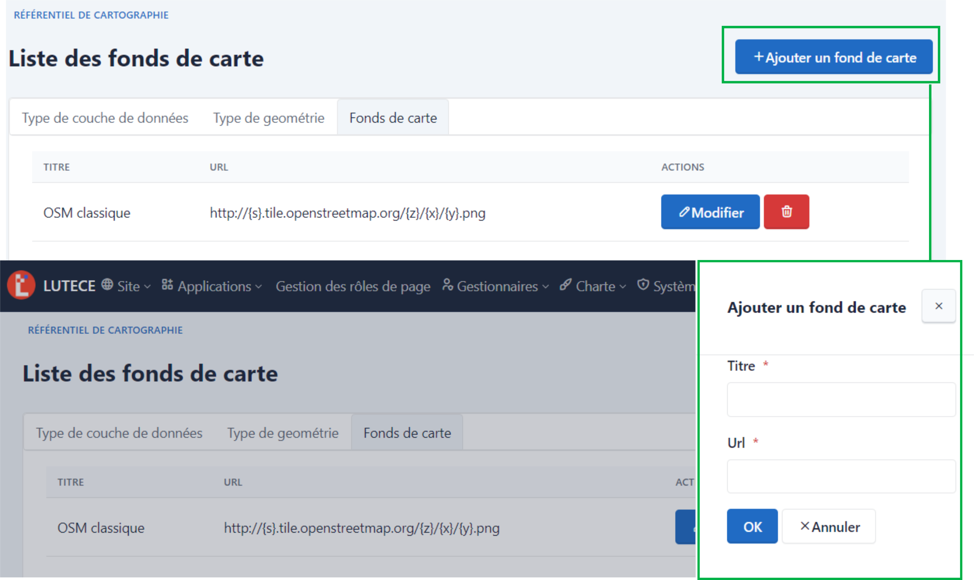Image resolution: width=974 pixels, height=580 pixels.
Task: Click the globe icon beside Site
Action: click(x=107, y=284)
